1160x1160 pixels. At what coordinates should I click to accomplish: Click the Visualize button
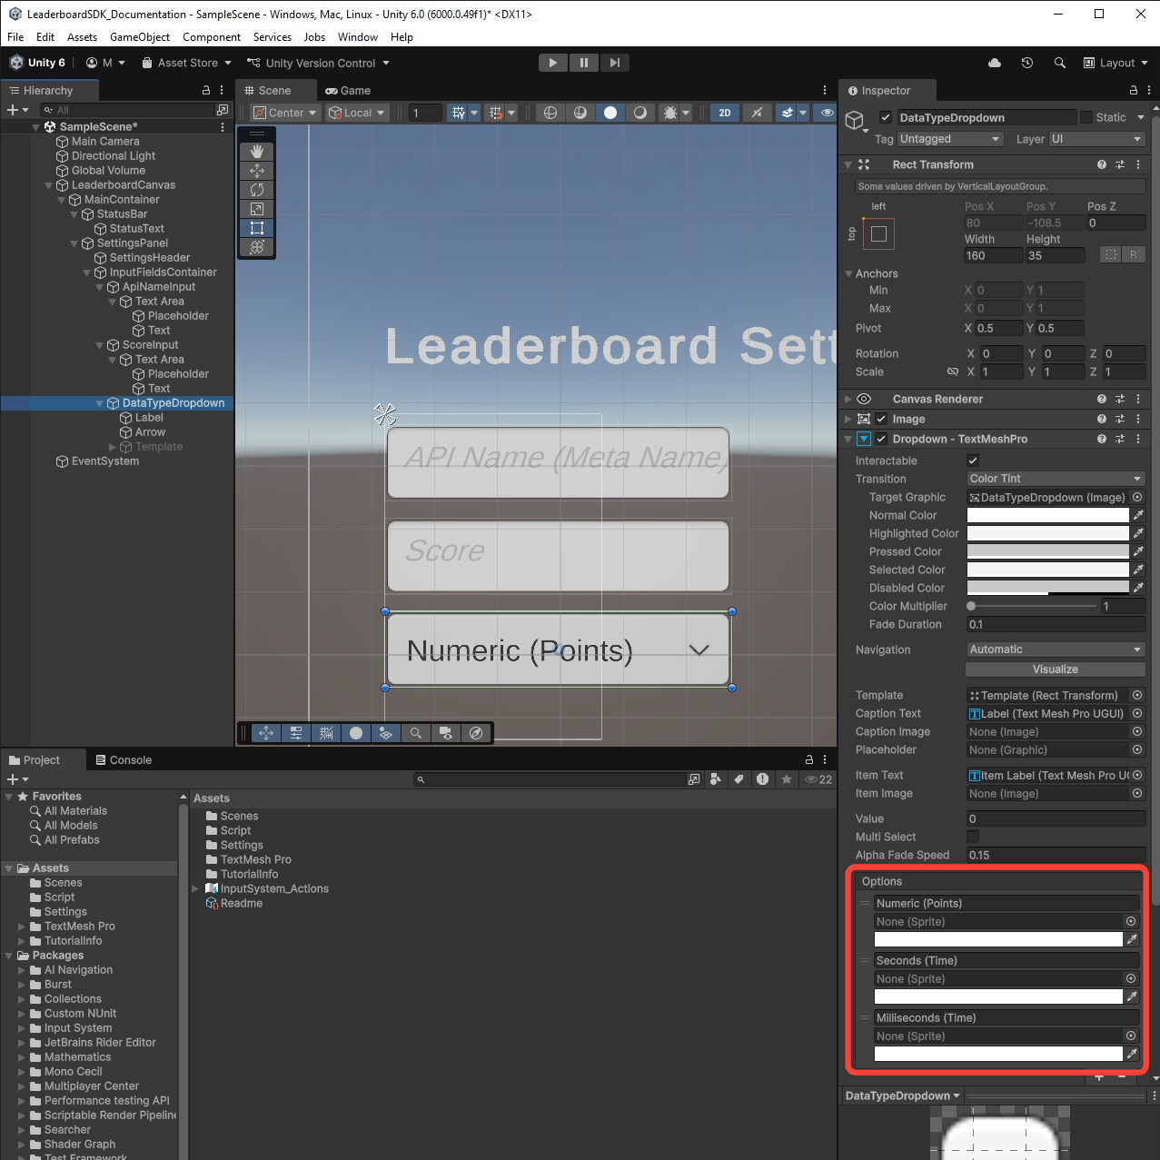pos(1055,669)
